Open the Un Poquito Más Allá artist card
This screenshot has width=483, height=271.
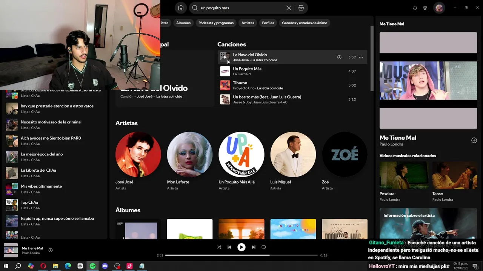(241, 161)
